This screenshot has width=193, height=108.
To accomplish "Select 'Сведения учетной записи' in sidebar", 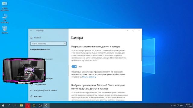I will 46,91.
